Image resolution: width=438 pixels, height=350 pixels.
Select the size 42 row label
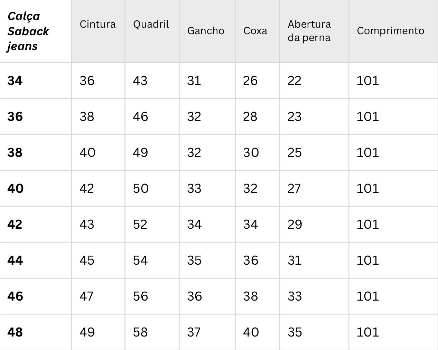15,224
